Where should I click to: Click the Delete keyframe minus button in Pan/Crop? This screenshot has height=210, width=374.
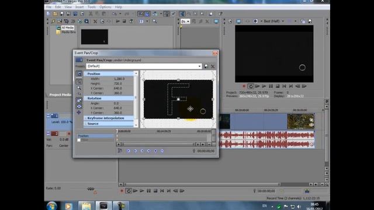(162, 151)
